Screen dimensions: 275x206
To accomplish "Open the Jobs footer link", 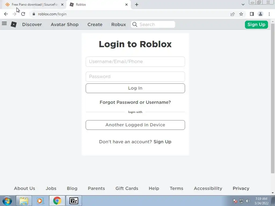I will (51, 188).
